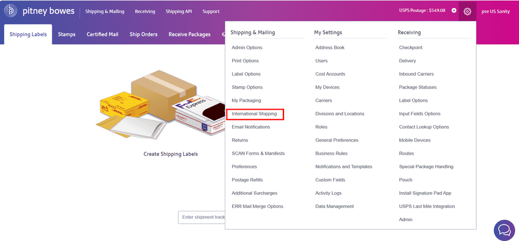Open Postage Refills

(248, 180)
